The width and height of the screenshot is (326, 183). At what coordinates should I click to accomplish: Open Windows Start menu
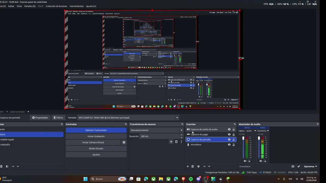coord(86,179)
